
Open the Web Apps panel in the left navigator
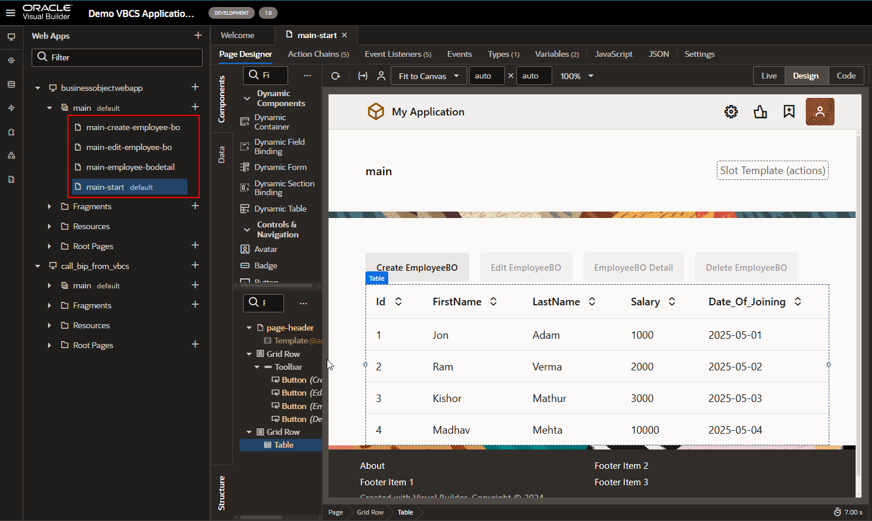pyautogui.click(x=11, y=37)
